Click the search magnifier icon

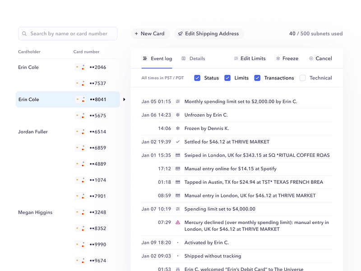tap(24, 33)
